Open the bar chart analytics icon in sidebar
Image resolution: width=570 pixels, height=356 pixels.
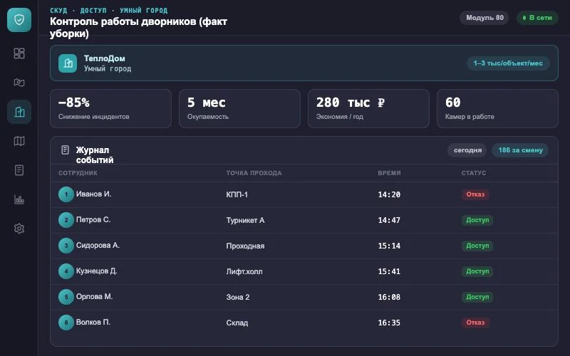click(19, 199)
